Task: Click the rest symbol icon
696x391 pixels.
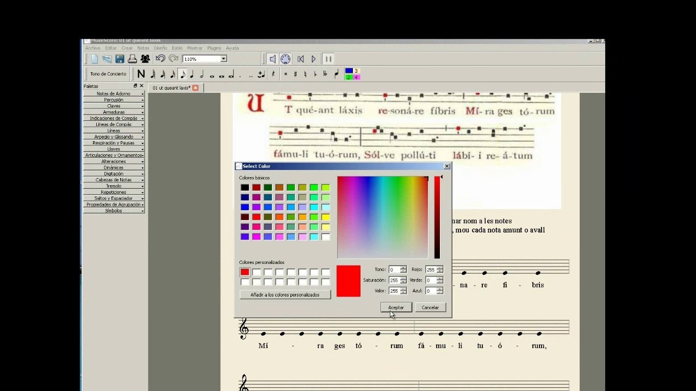Action: [273, 74]
